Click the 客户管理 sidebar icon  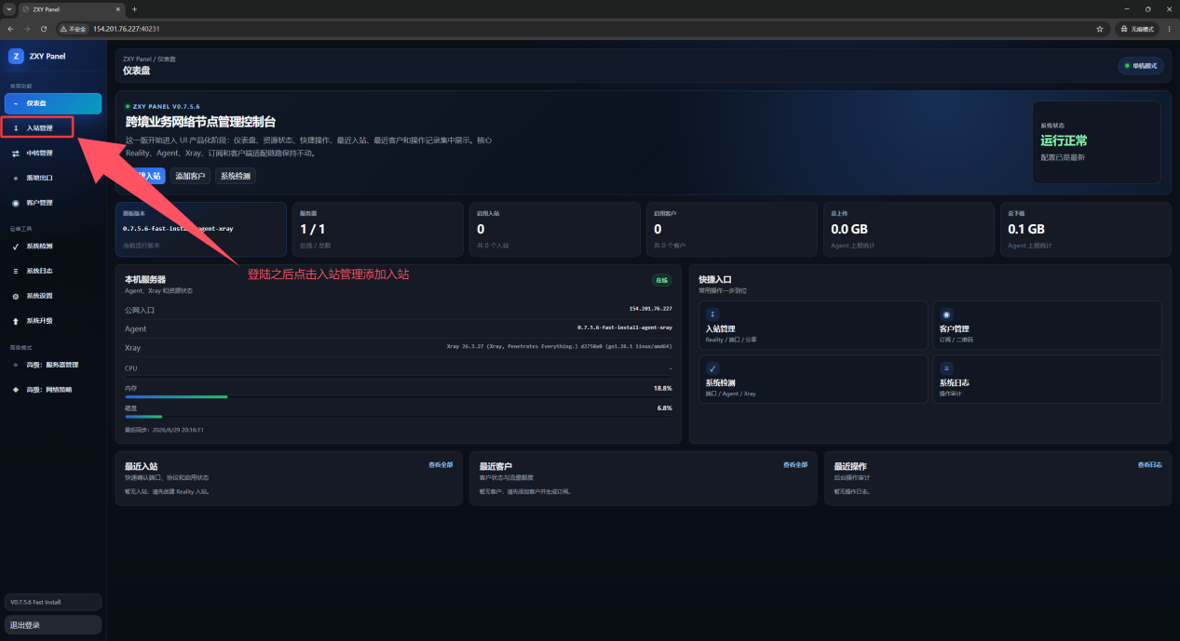tap(16, 203)
